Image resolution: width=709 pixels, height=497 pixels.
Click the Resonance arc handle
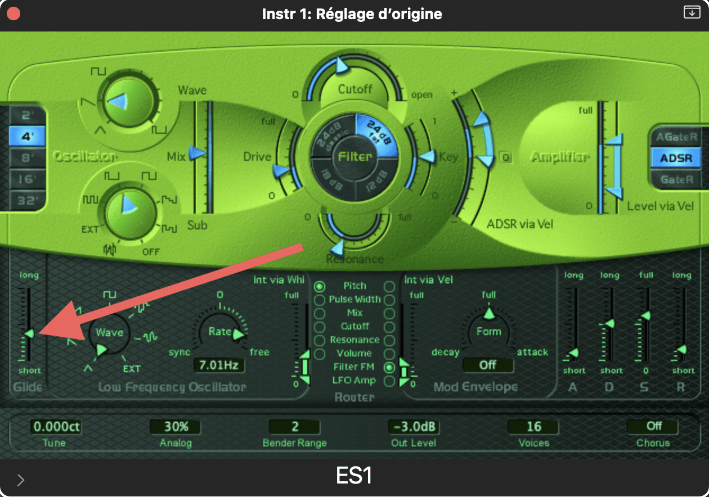coord(336,248)
